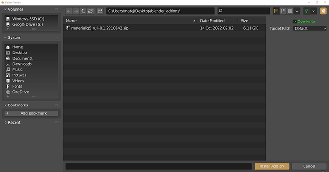Click the Recent panel drag grip
Viewport: 329px width, 172px height.
tap(57, 122)
